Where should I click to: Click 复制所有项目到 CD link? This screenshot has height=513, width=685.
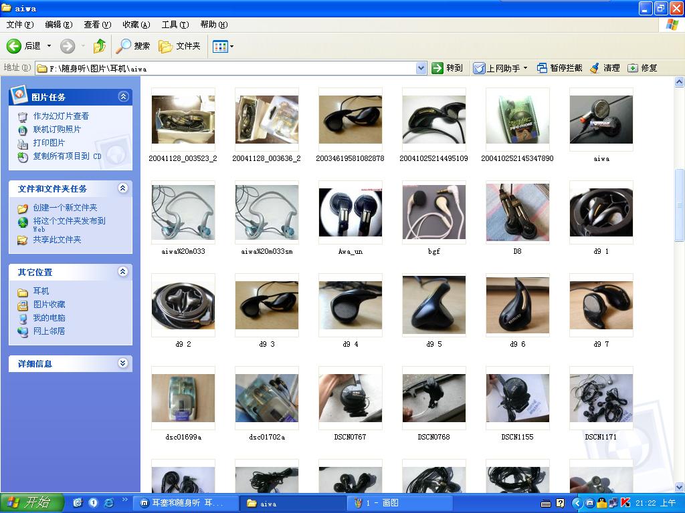67,156
